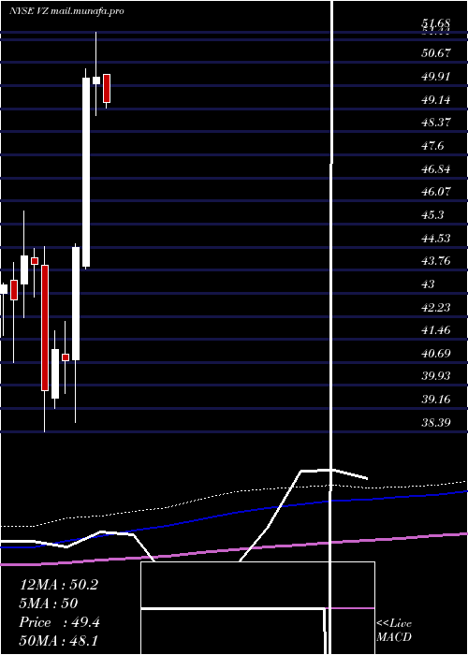Click the 39.16 price axis label
The height and width of the screenshot is (655, 468).
(x=436, y=400)
